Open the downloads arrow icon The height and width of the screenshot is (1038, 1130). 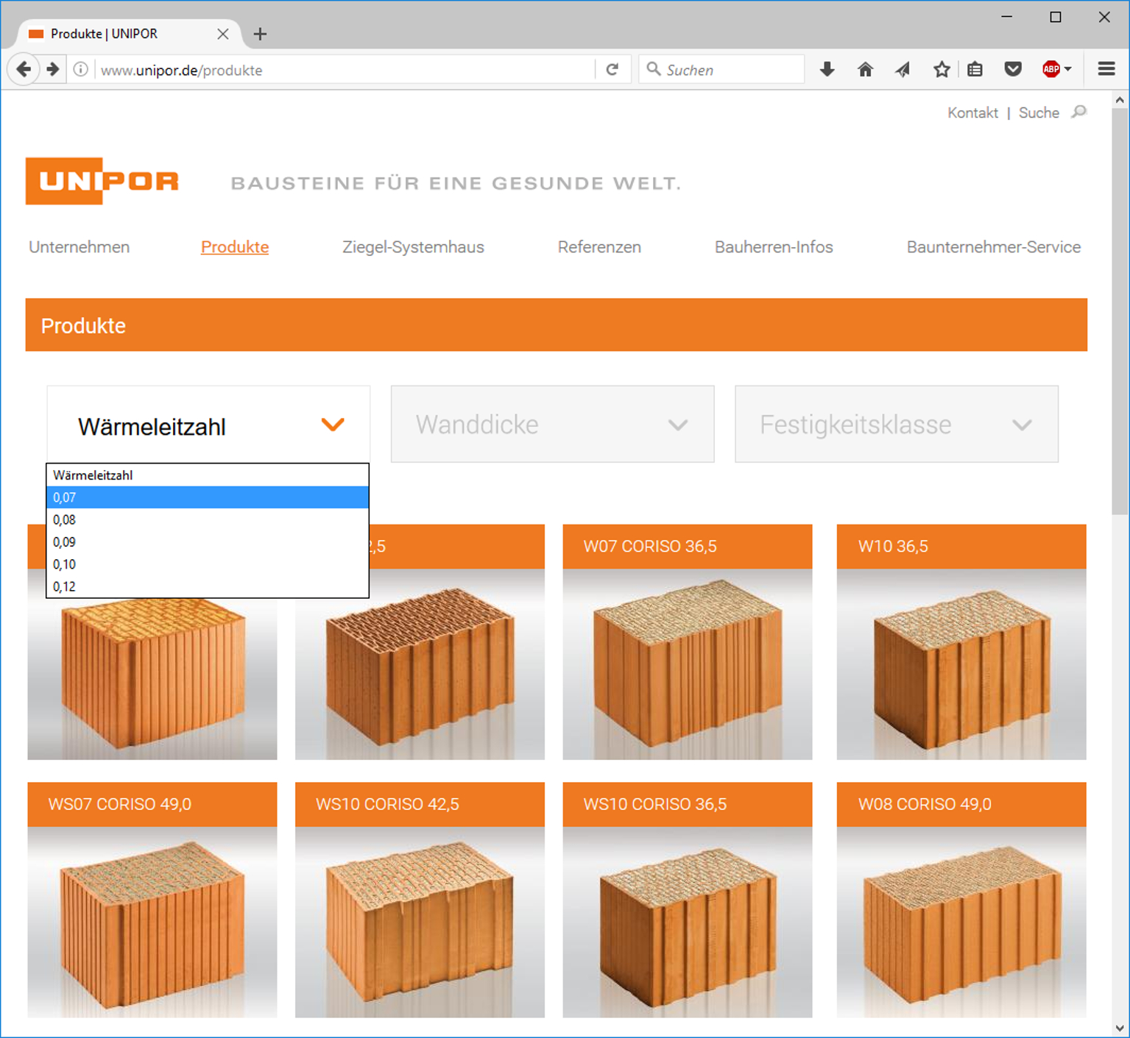pos(827,70)
